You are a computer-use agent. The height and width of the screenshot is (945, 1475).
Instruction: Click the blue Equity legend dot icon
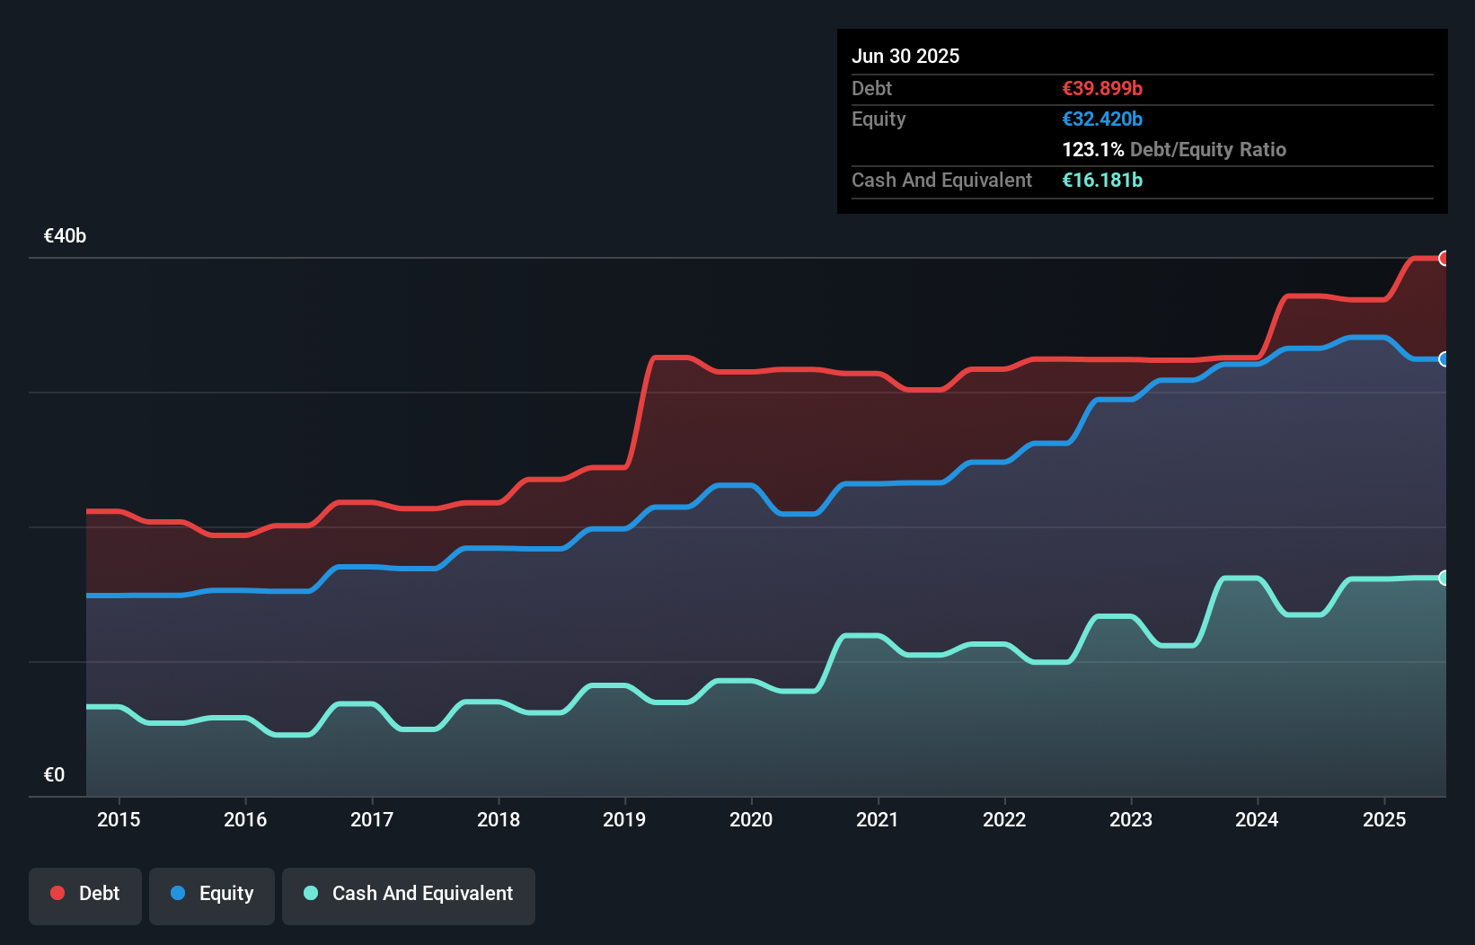177,893
